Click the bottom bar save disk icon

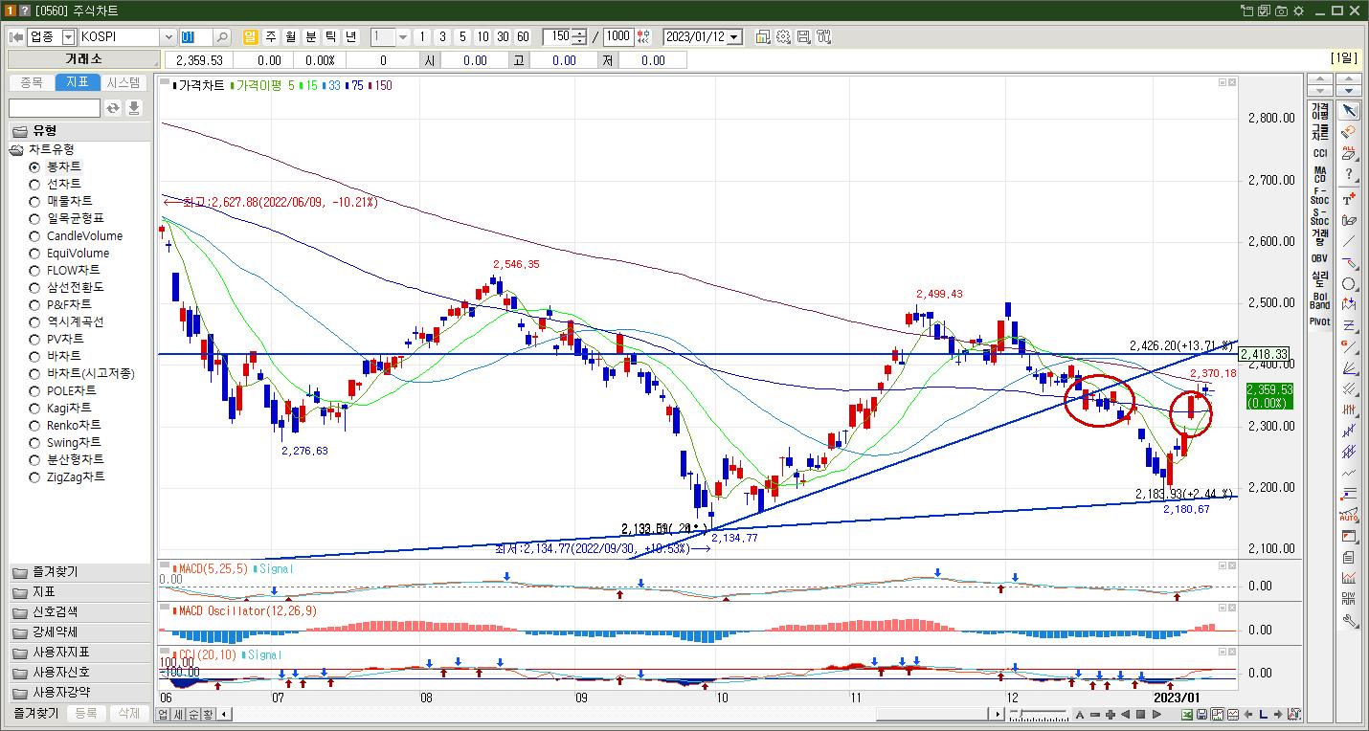point(1201,714)
